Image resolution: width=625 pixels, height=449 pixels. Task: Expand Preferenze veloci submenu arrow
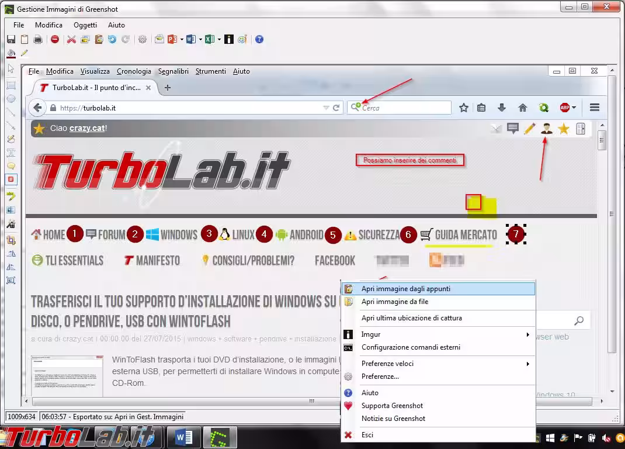[x=527, y=364]
